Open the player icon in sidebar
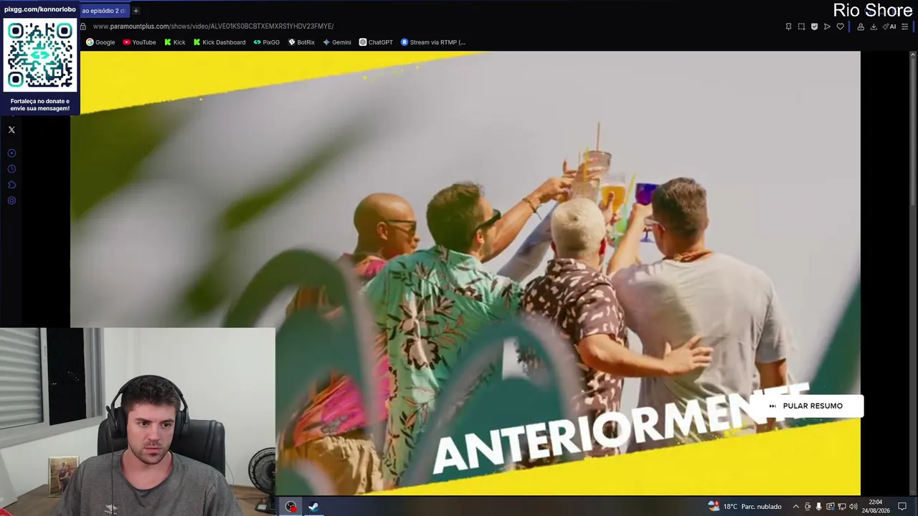918x516 pixels. 11,153
